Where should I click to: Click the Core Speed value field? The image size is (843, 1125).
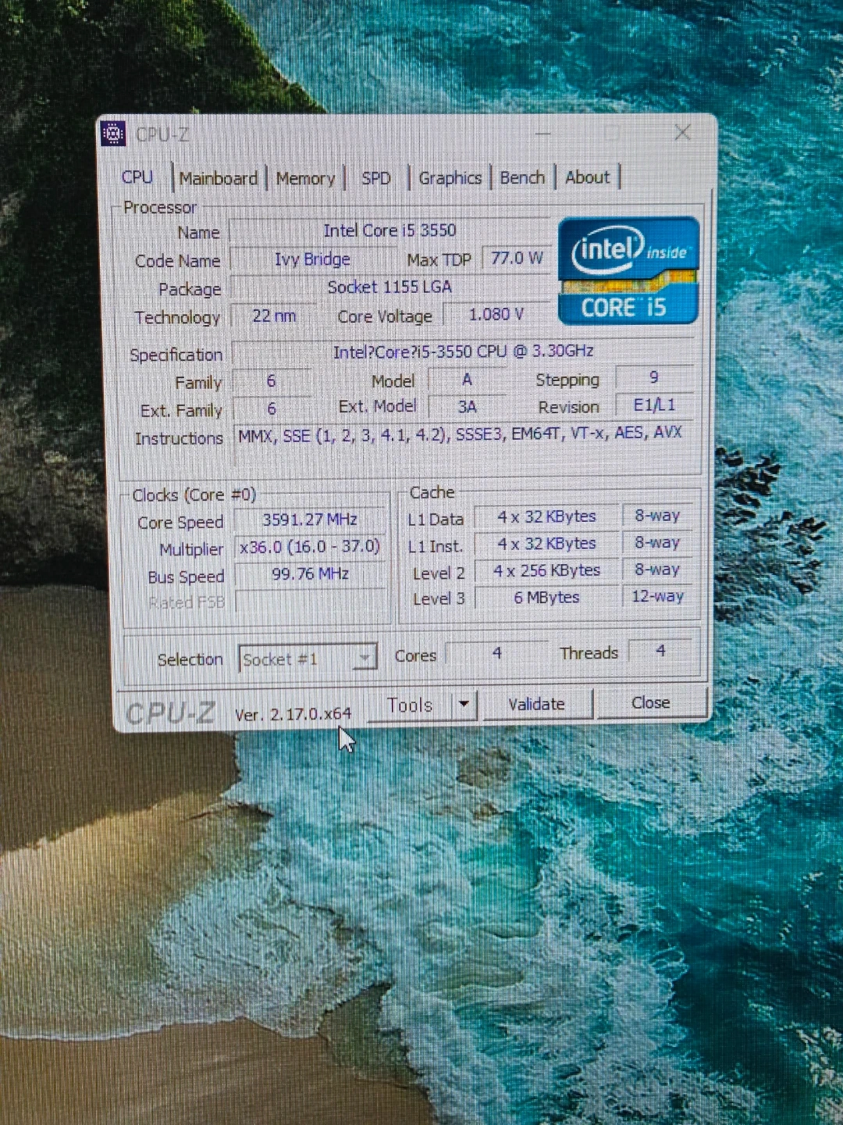coord(309,520)
